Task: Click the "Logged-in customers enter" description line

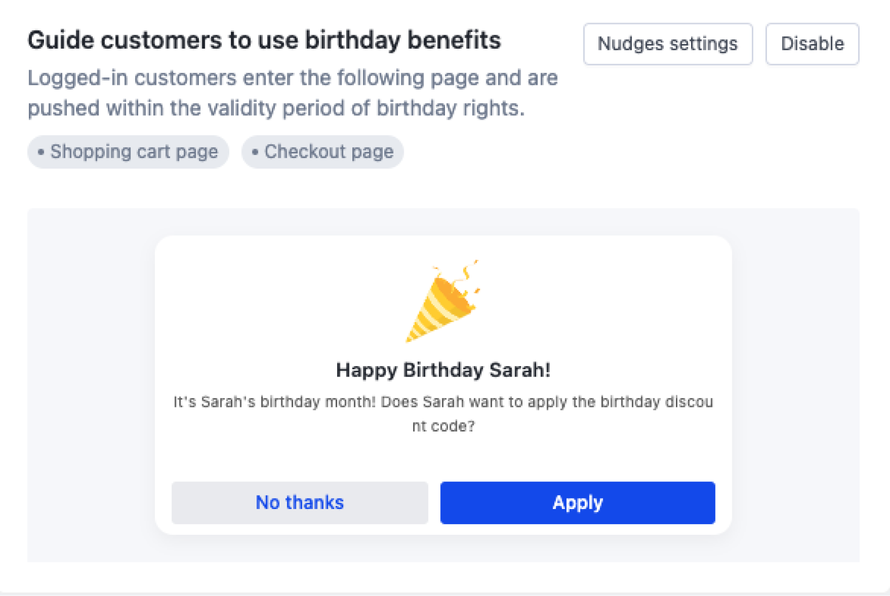Action: point(292,78)
